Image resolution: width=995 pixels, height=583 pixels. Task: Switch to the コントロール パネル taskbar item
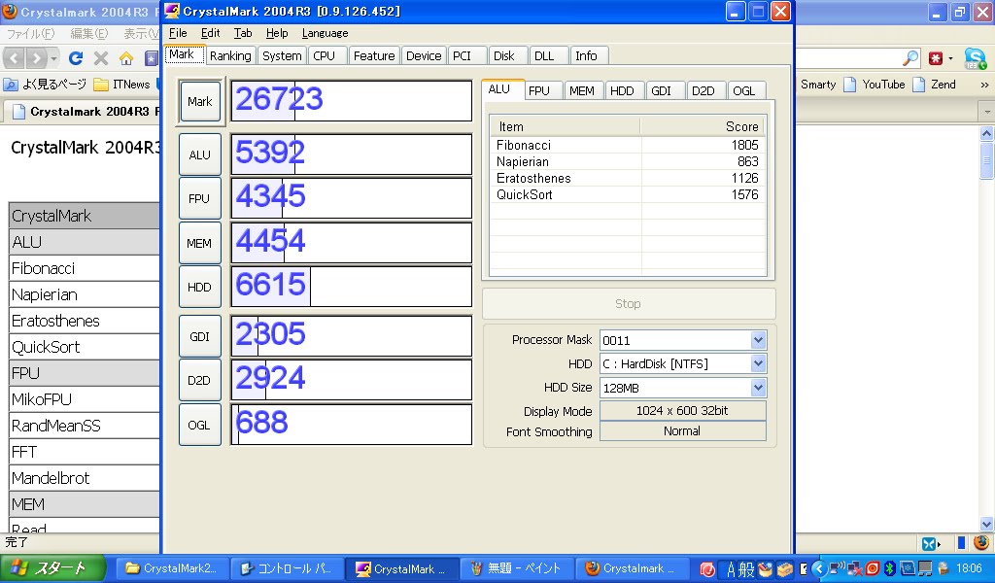(x=287, y=568)
